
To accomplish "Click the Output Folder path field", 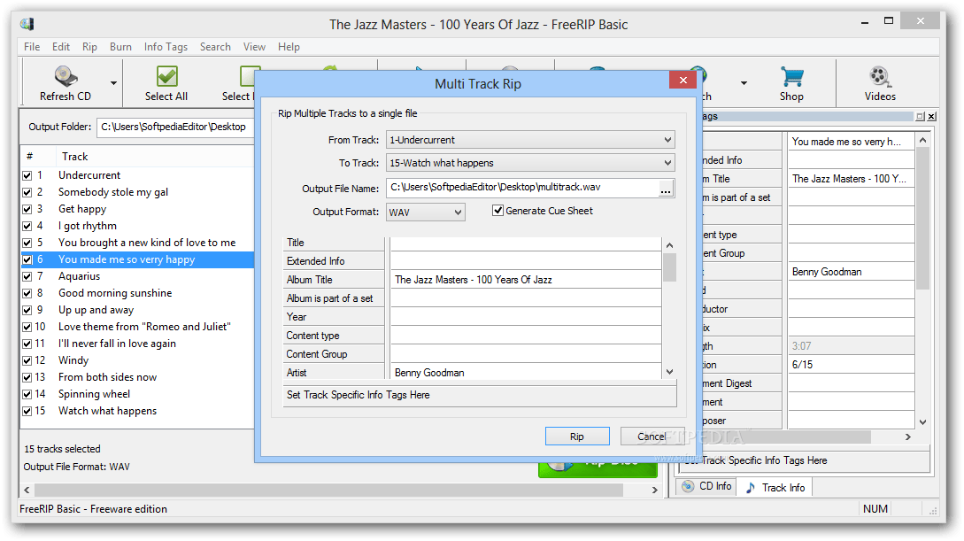I will tap(175, 128).
